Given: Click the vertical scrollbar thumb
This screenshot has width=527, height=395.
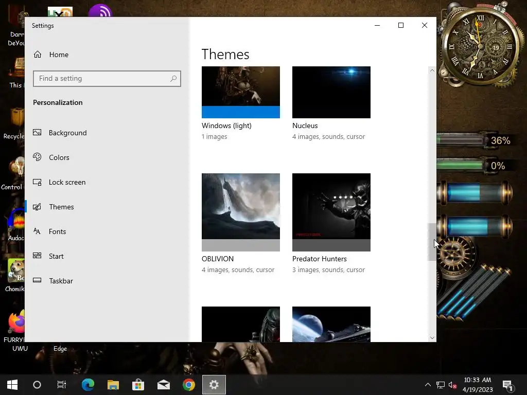Looking at the screenshot, I should [432, 242].
